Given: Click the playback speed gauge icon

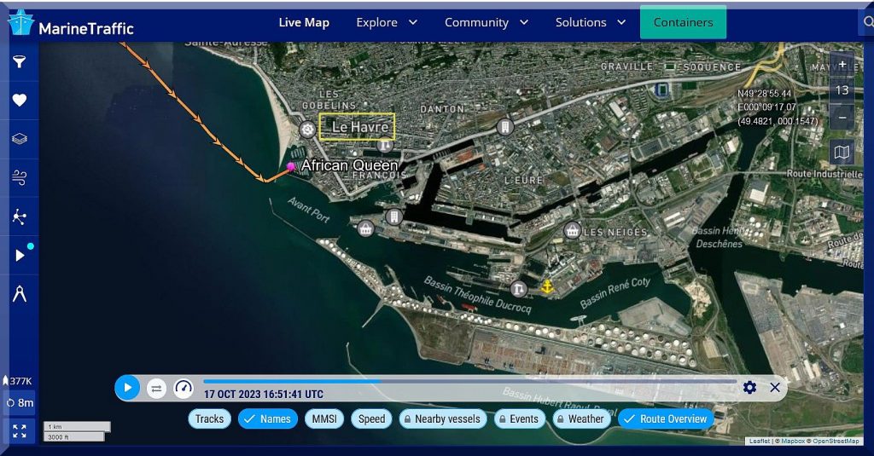Looking at the screenshot, I should [x=184, y=388].
